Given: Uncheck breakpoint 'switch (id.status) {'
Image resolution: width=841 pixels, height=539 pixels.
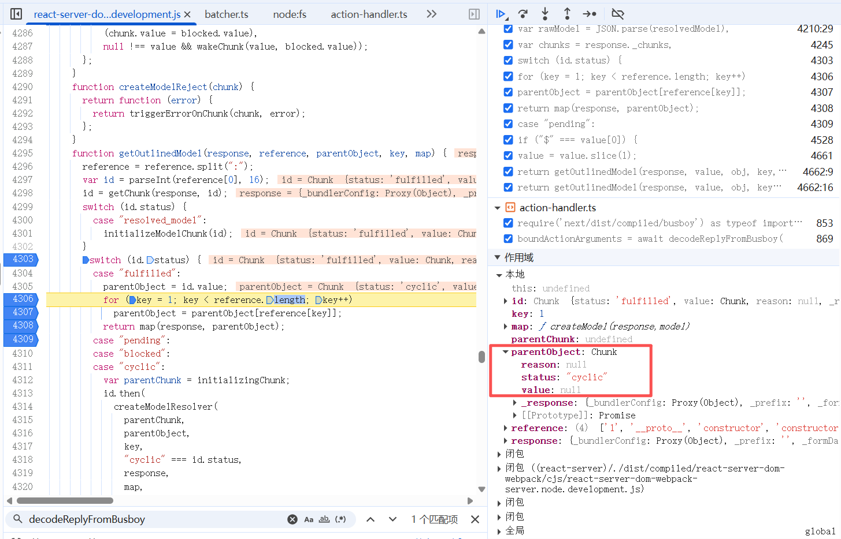Looking at the screenshot, I should (508, 60).
